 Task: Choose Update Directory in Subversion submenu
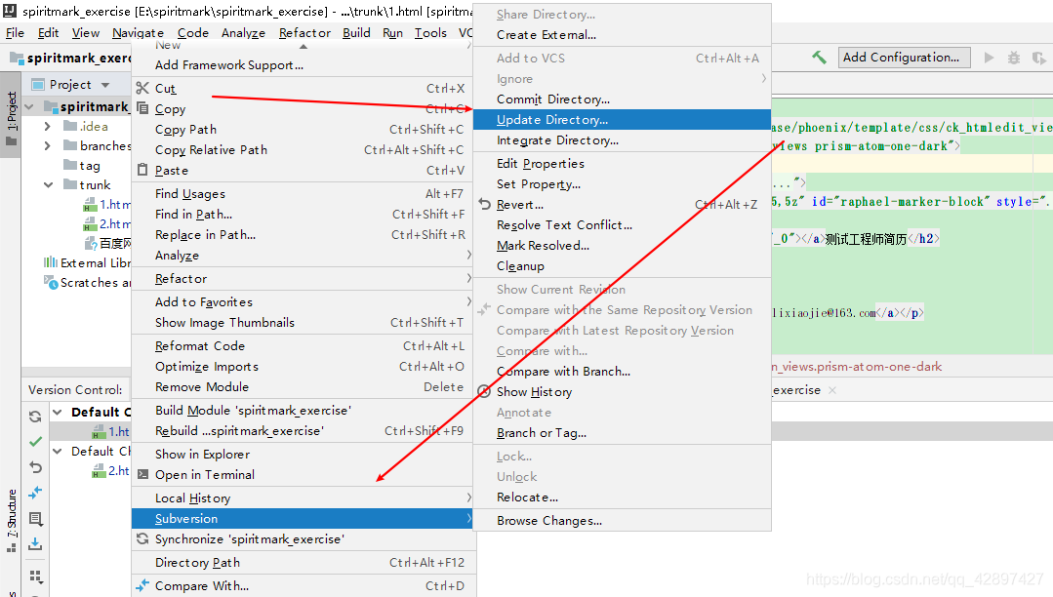pyautogui.click(x=622, y=120)
